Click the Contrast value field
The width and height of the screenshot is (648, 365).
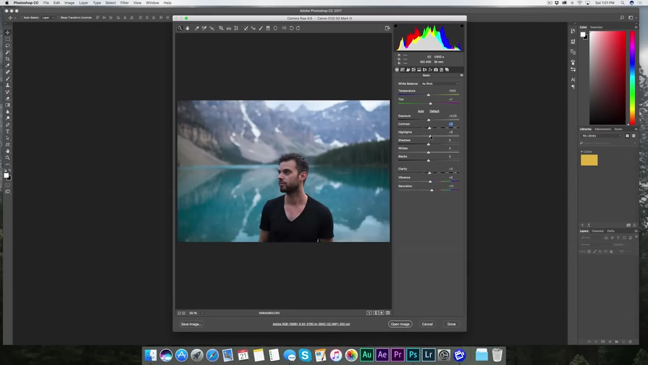451,124
